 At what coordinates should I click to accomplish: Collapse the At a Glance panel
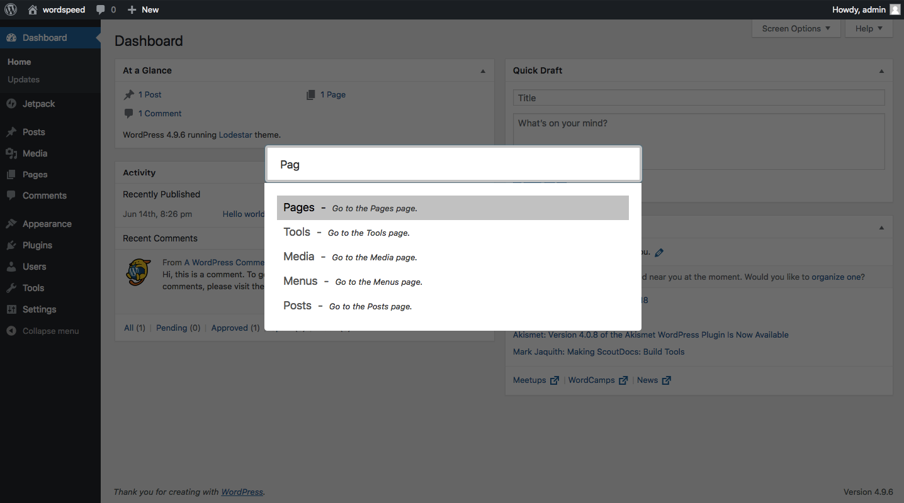(x=483, y=71)
